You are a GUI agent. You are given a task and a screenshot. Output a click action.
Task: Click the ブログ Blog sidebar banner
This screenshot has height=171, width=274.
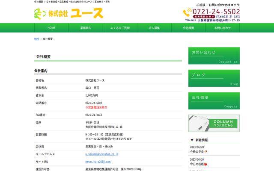[214, 78]
